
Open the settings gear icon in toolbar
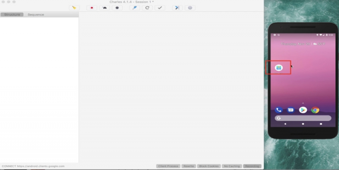(x=190, y=8)
